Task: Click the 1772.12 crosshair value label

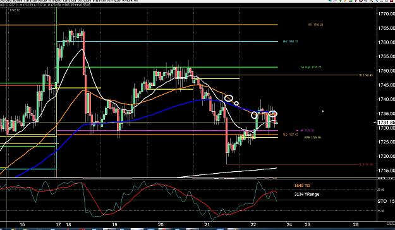Action: [15, 10]
